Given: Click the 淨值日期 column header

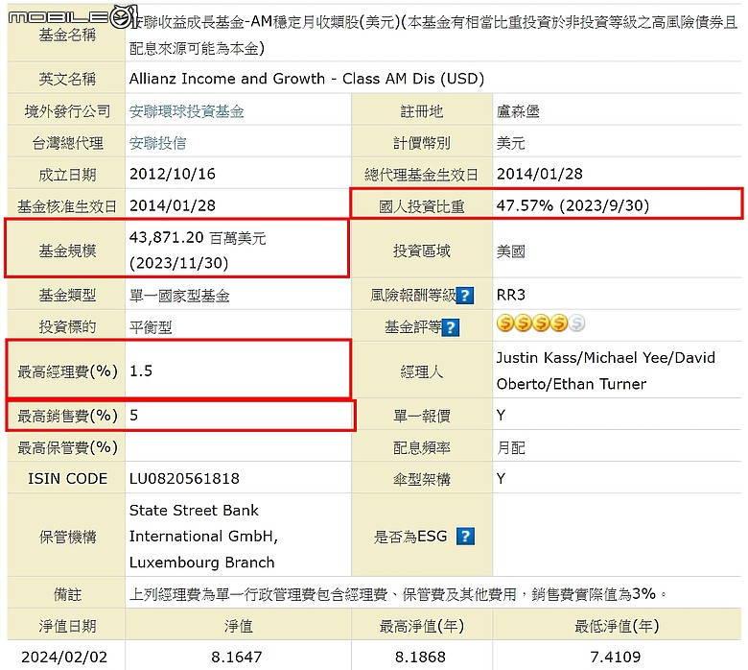Looking at the screenshot, I should coord(67,626).
